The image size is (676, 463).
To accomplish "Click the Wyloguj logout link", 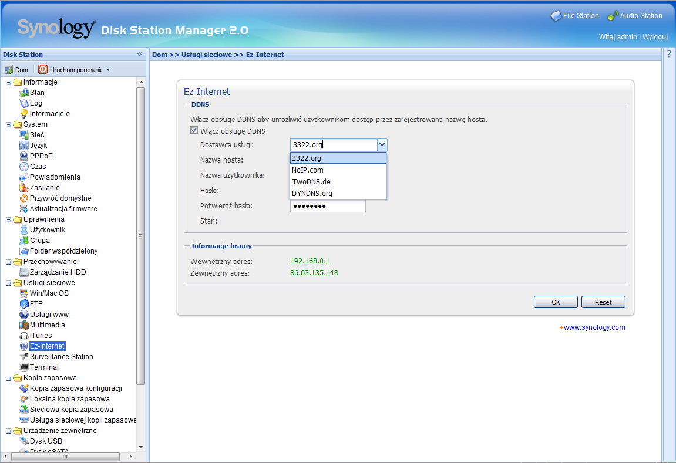I will 655,37.
